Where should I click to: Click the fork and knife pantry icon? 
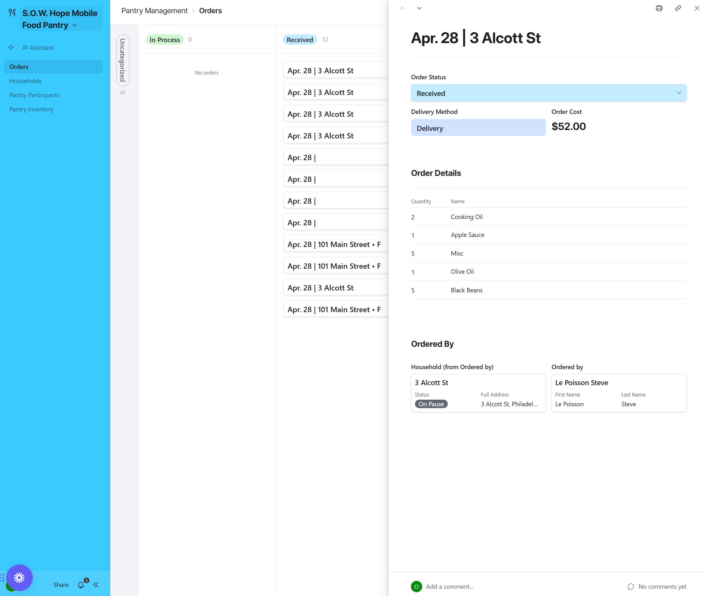click(x=12, y=13)
